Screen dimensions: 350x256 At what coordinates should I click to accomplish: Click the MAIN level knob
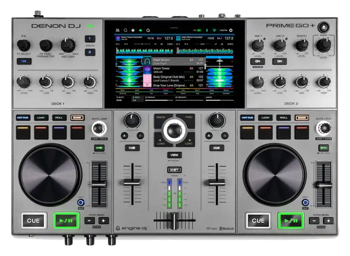[323, 46]
